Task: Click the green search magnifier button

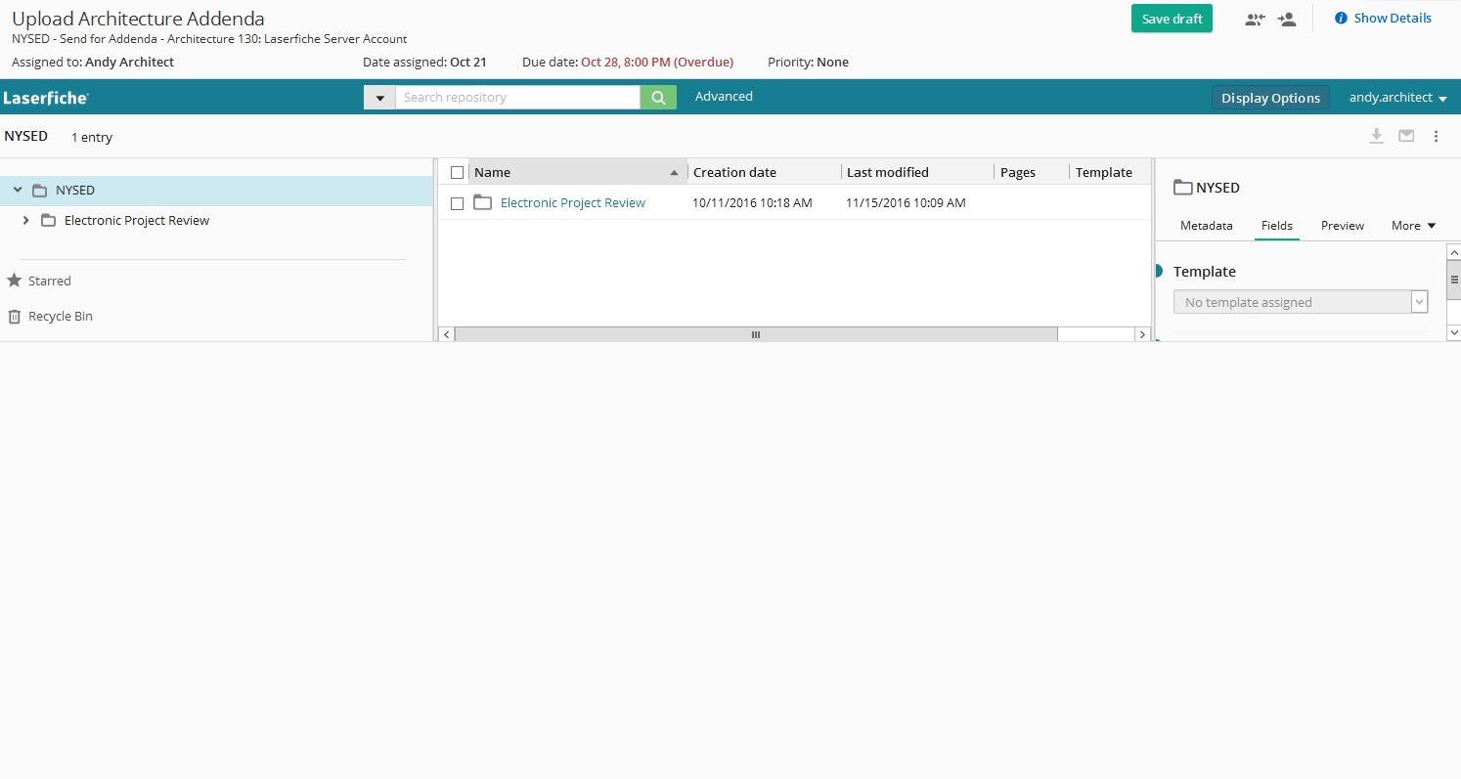Action: point(658,98)
